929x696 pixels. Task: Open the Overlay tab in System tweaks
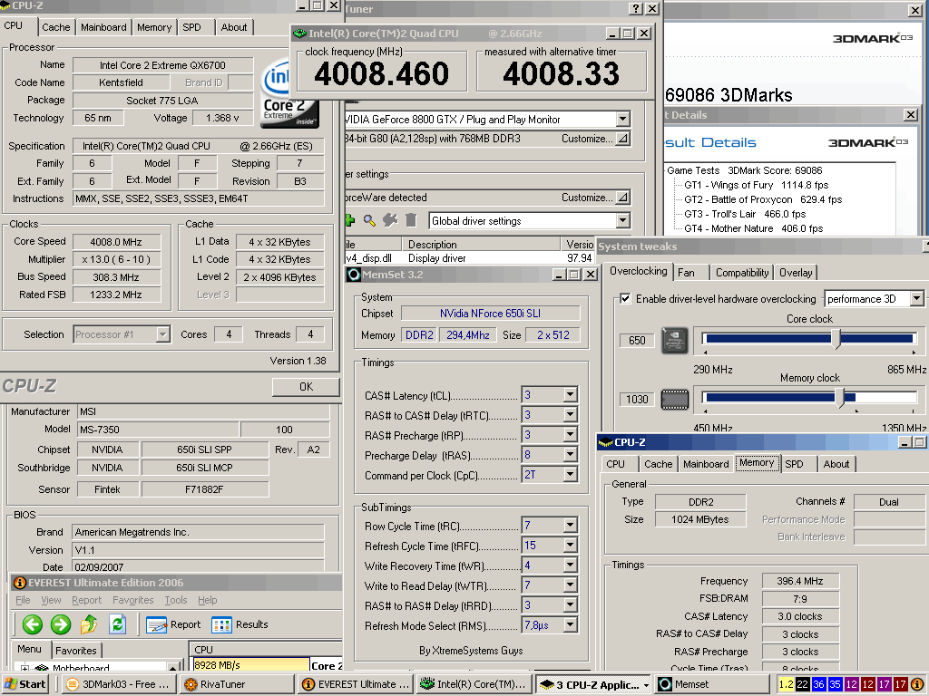[796, 272]
